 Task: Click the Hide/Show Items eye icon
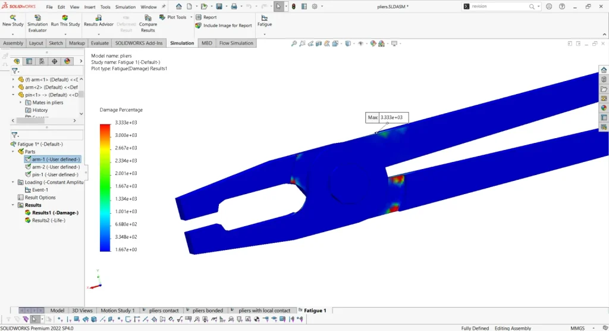pos(360,43)
